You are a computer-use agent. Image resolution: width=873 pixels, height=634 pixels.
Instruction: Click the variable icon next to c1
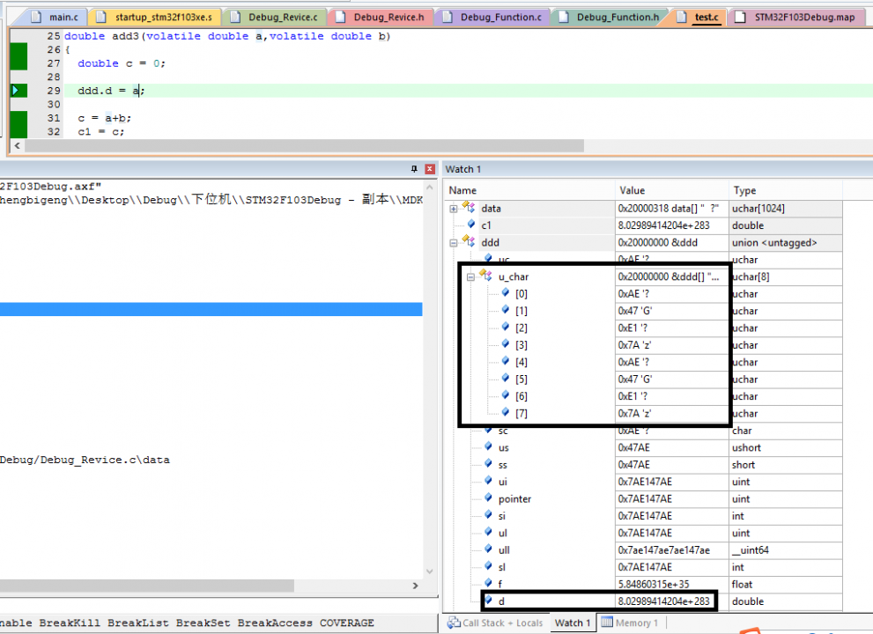coord(471,225)
